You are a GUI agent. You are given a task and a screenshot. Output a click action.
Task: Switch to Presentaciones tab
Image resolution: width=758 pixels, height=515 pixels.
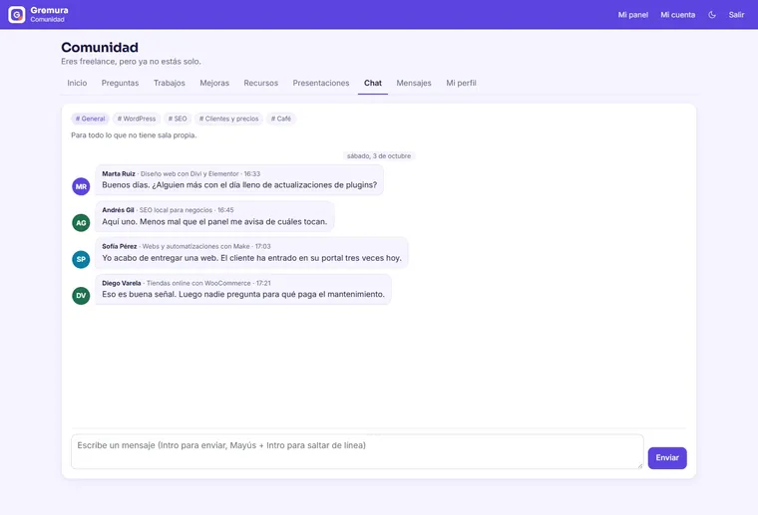tap(321, 83)
